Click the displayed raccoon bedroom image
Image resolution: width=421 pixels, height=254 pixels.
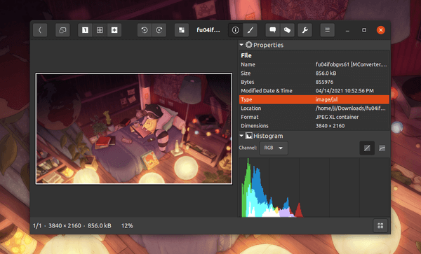coord(134,129)
